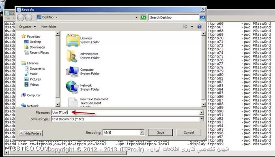This screenshot has width=275, height=157.
Task: Click the Recent Places icon in sidebar
Action: tap(26, 53)
